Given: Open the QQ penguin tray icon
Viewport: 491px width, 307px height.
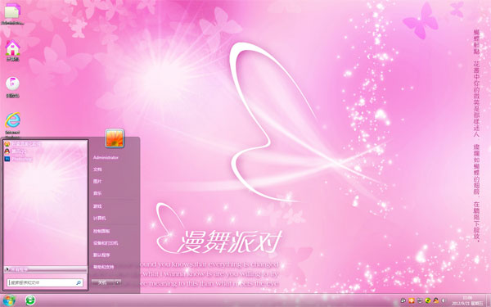Looking at the screenshot, I should (x=436, y=300).
